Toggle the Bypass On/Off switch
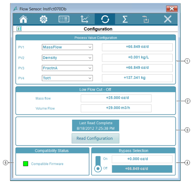Viewport: 191px width, 182px height. pos(98,164)
